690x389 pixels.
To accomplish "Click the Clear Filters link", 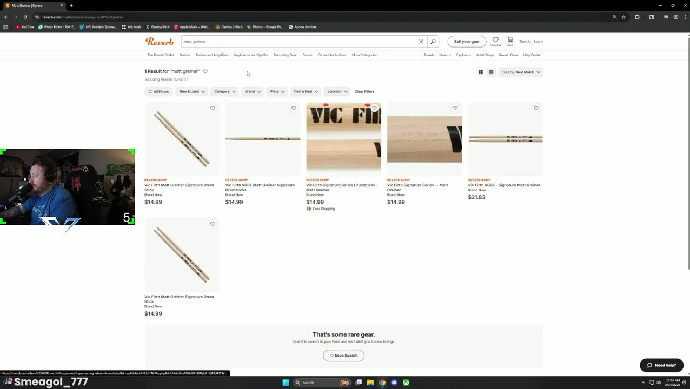I will 364,91.
